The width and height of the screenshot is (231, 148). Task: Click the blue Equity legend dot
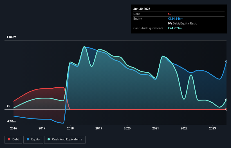click(28, 139)
